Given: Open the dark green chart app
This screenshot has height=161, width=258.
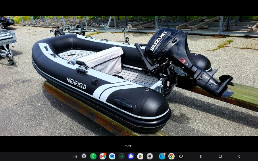Looking at the screenshot, I should [x=121, y=156].
